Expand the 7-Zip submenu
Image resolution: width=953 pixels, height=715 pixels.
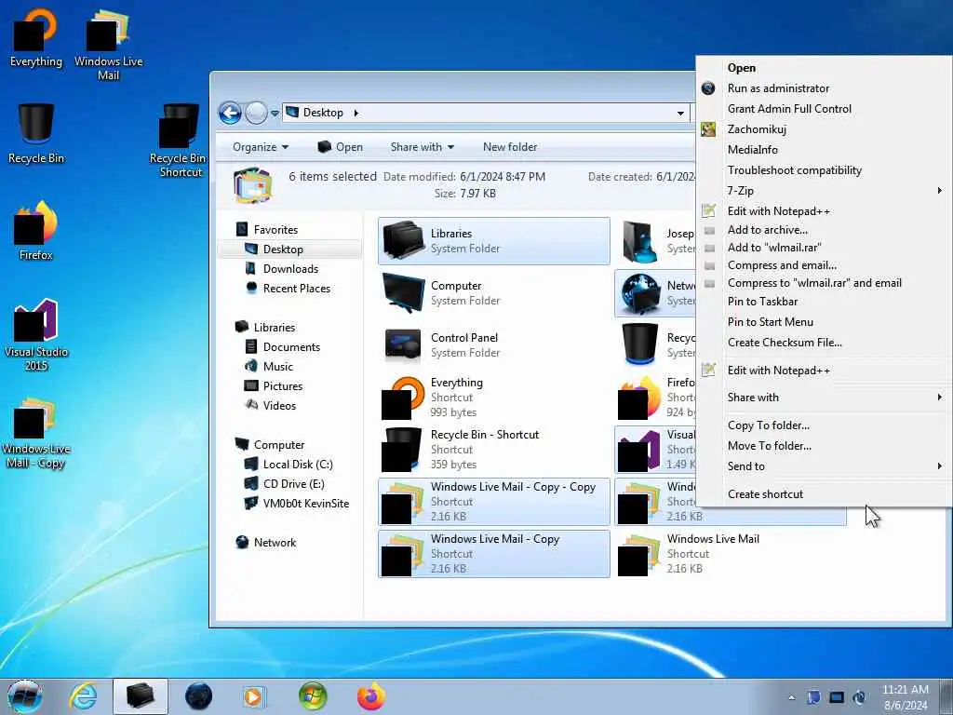coord(825,191)
